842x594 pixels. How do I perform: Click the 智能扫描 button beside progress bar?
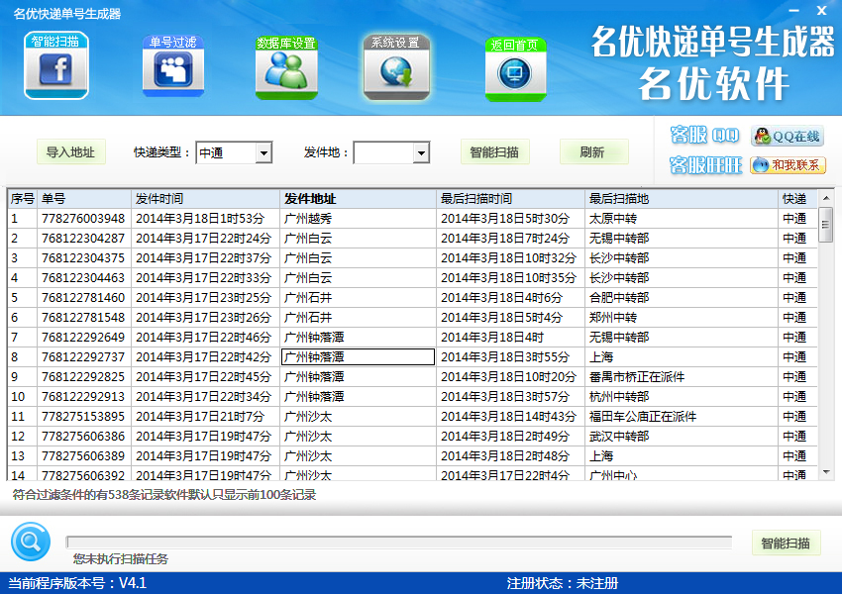(x=786, y=544)
